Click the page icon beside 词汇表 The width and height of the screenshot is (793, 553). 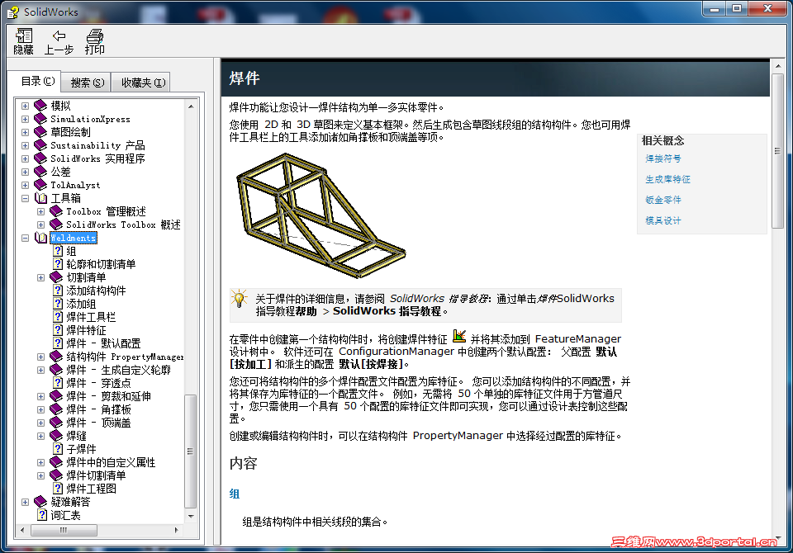42,515
